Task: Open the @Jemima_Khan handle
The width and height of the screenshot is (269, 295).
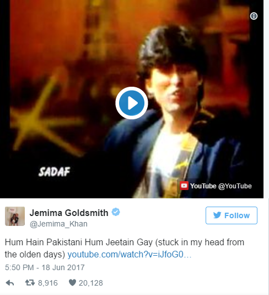Action: point(58,224)
